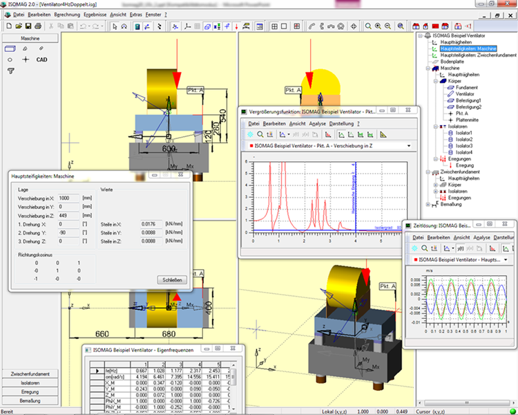
Task: Select the CAD tool in Maschine panel
Action: click(x=42, y=60)
